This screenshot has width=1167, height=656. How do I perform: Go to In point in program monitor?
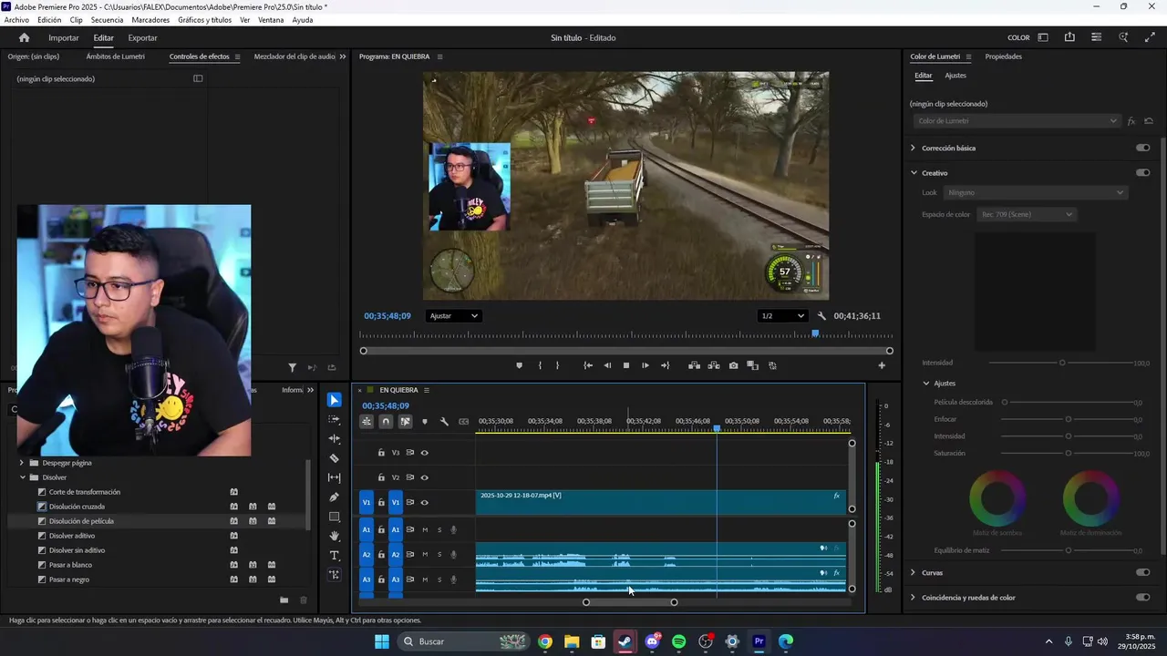click(588, 365)
